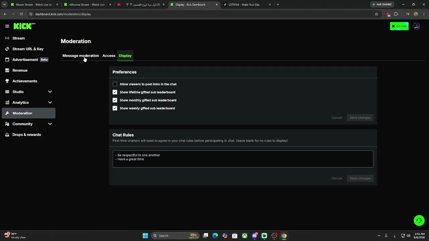Click the Stream URL & Key lock icon
This screenshot has width=429, height=241.
7,49
